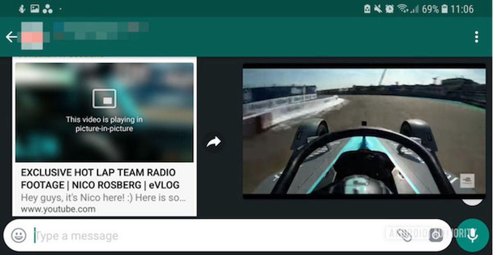Tap the alarm icon in status bar
The image size is (493, 255).
(389, 9)
